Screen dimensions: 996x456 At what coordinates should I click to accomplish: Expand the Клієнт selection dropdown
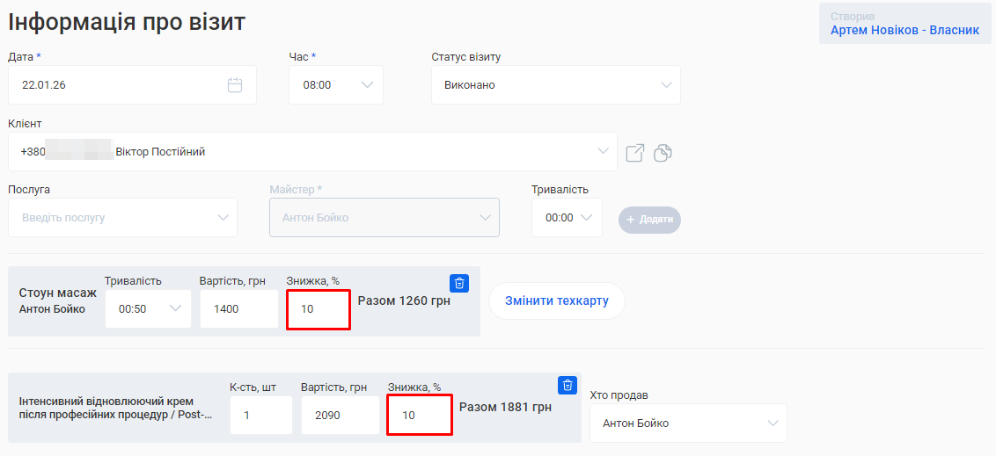click(603, 151)
